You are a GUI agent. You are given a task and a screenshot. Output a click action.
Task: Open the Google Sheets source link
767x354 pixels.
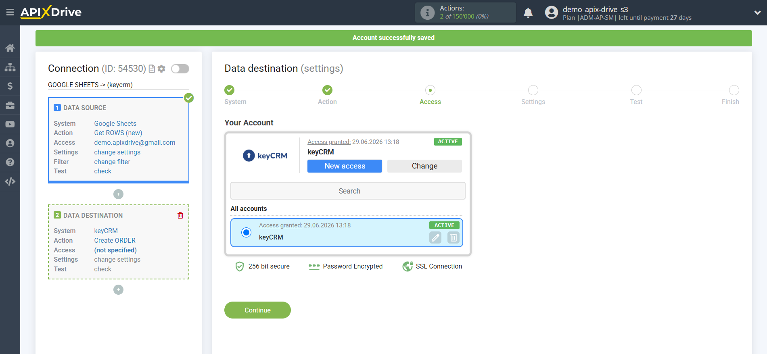(115, 123)
